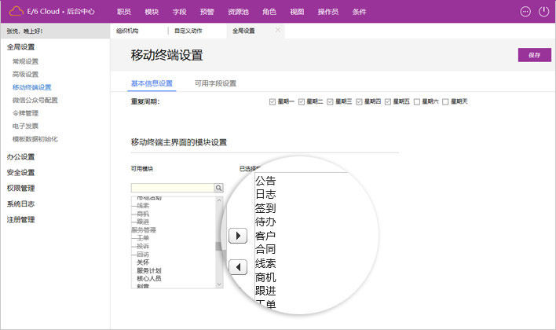Click right arrow to add module
The height and width of the screenshot is (330, 556).
(236, 235)
